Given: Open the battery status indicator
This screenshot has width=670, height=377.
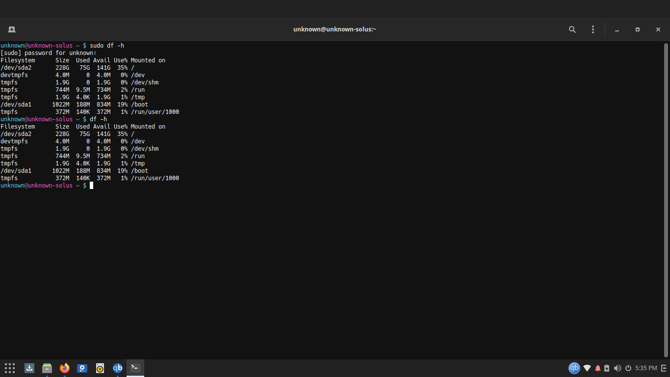Looking at the screenshot, I should coord(607,368).
